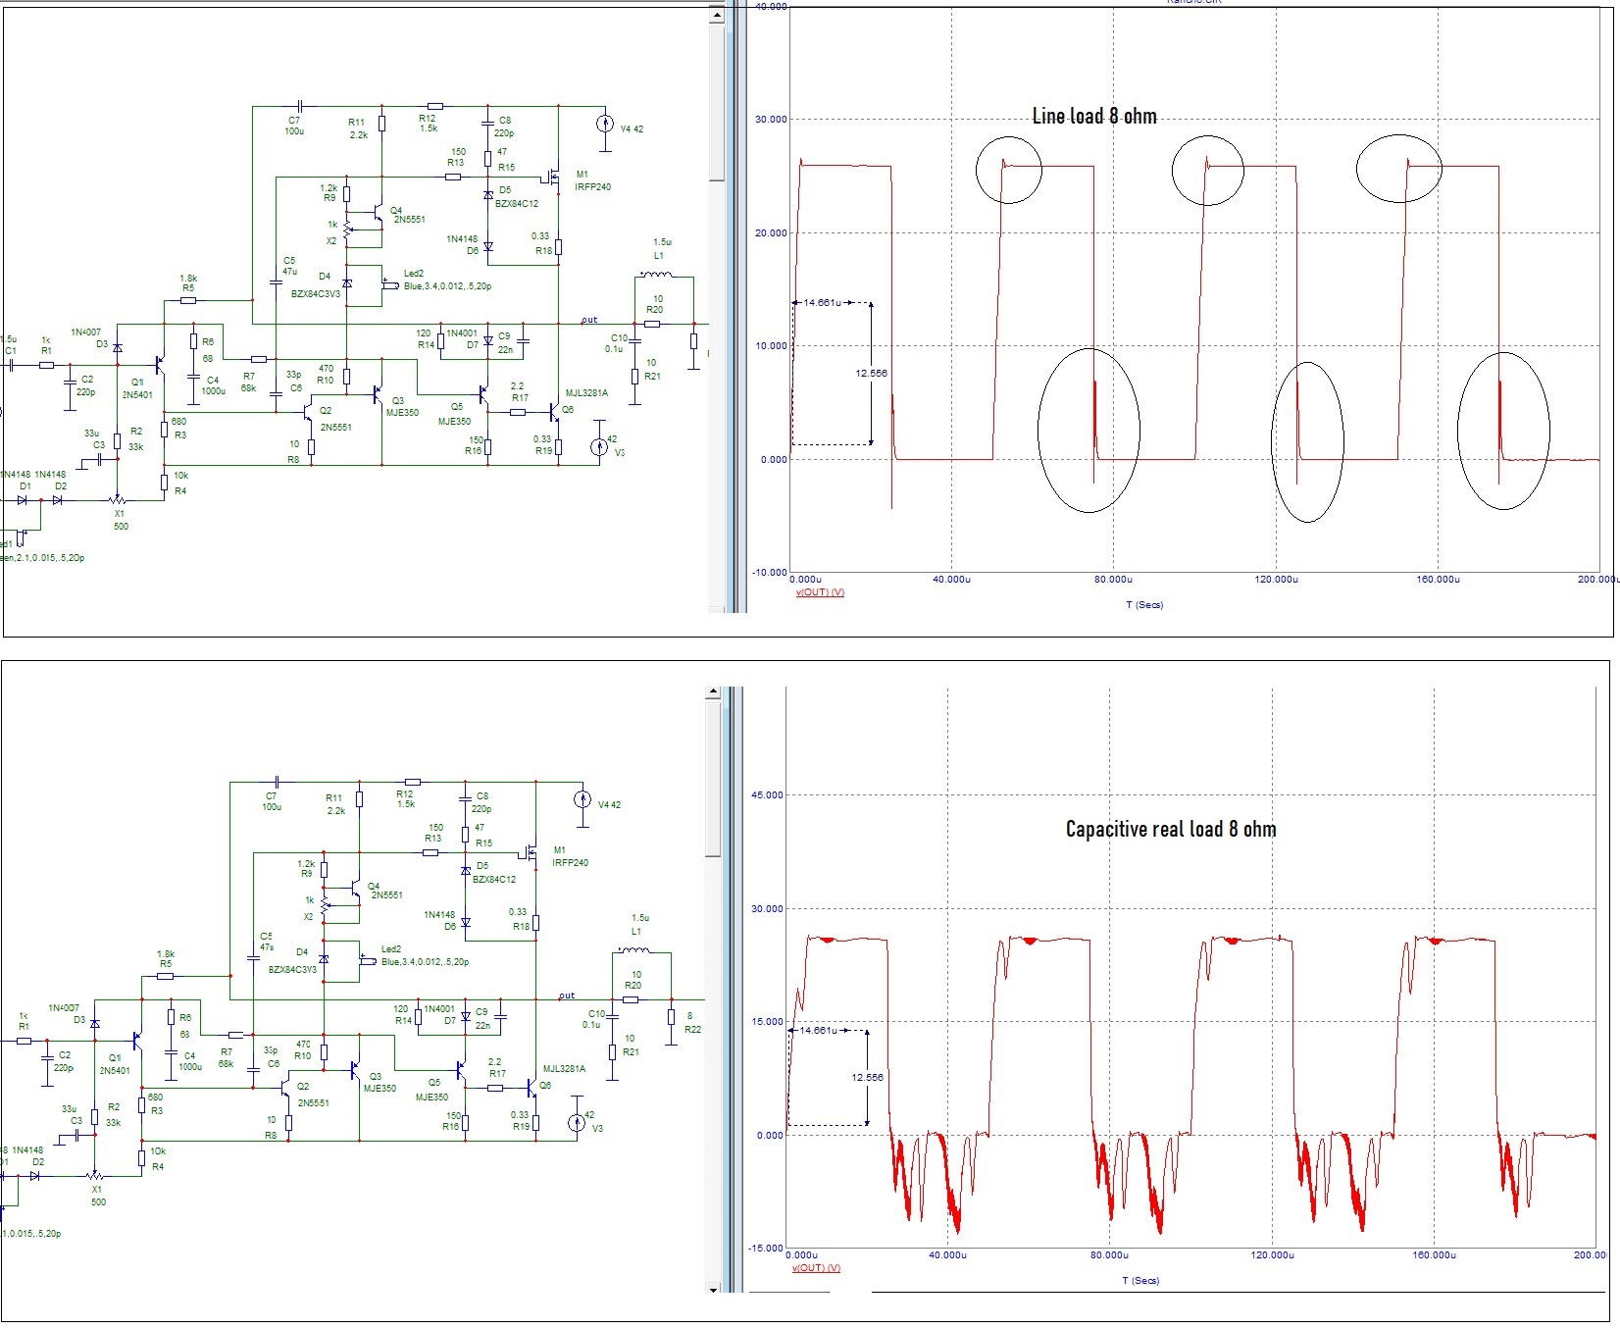Select capacitor C3 33u in bottom schematic
Screen dimensions: 1620x1328
pos(76,1137)
